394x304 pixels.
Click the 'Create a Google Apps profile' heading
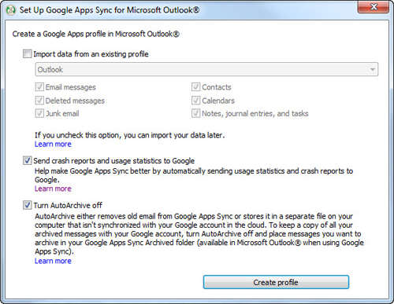click(96, 34)
